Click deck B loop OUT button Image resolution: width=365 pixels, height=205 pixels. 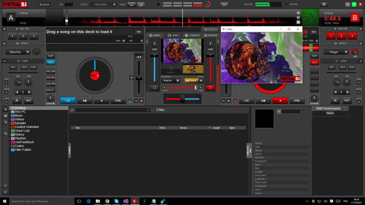pyautogui.click(x=347, y=100)
